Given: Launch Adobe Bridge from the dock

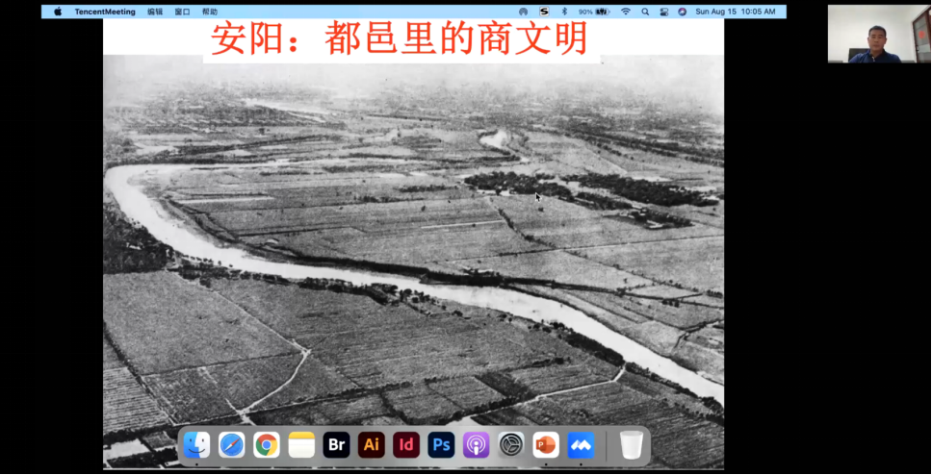Looking at the screenshot, I should 336,445.
